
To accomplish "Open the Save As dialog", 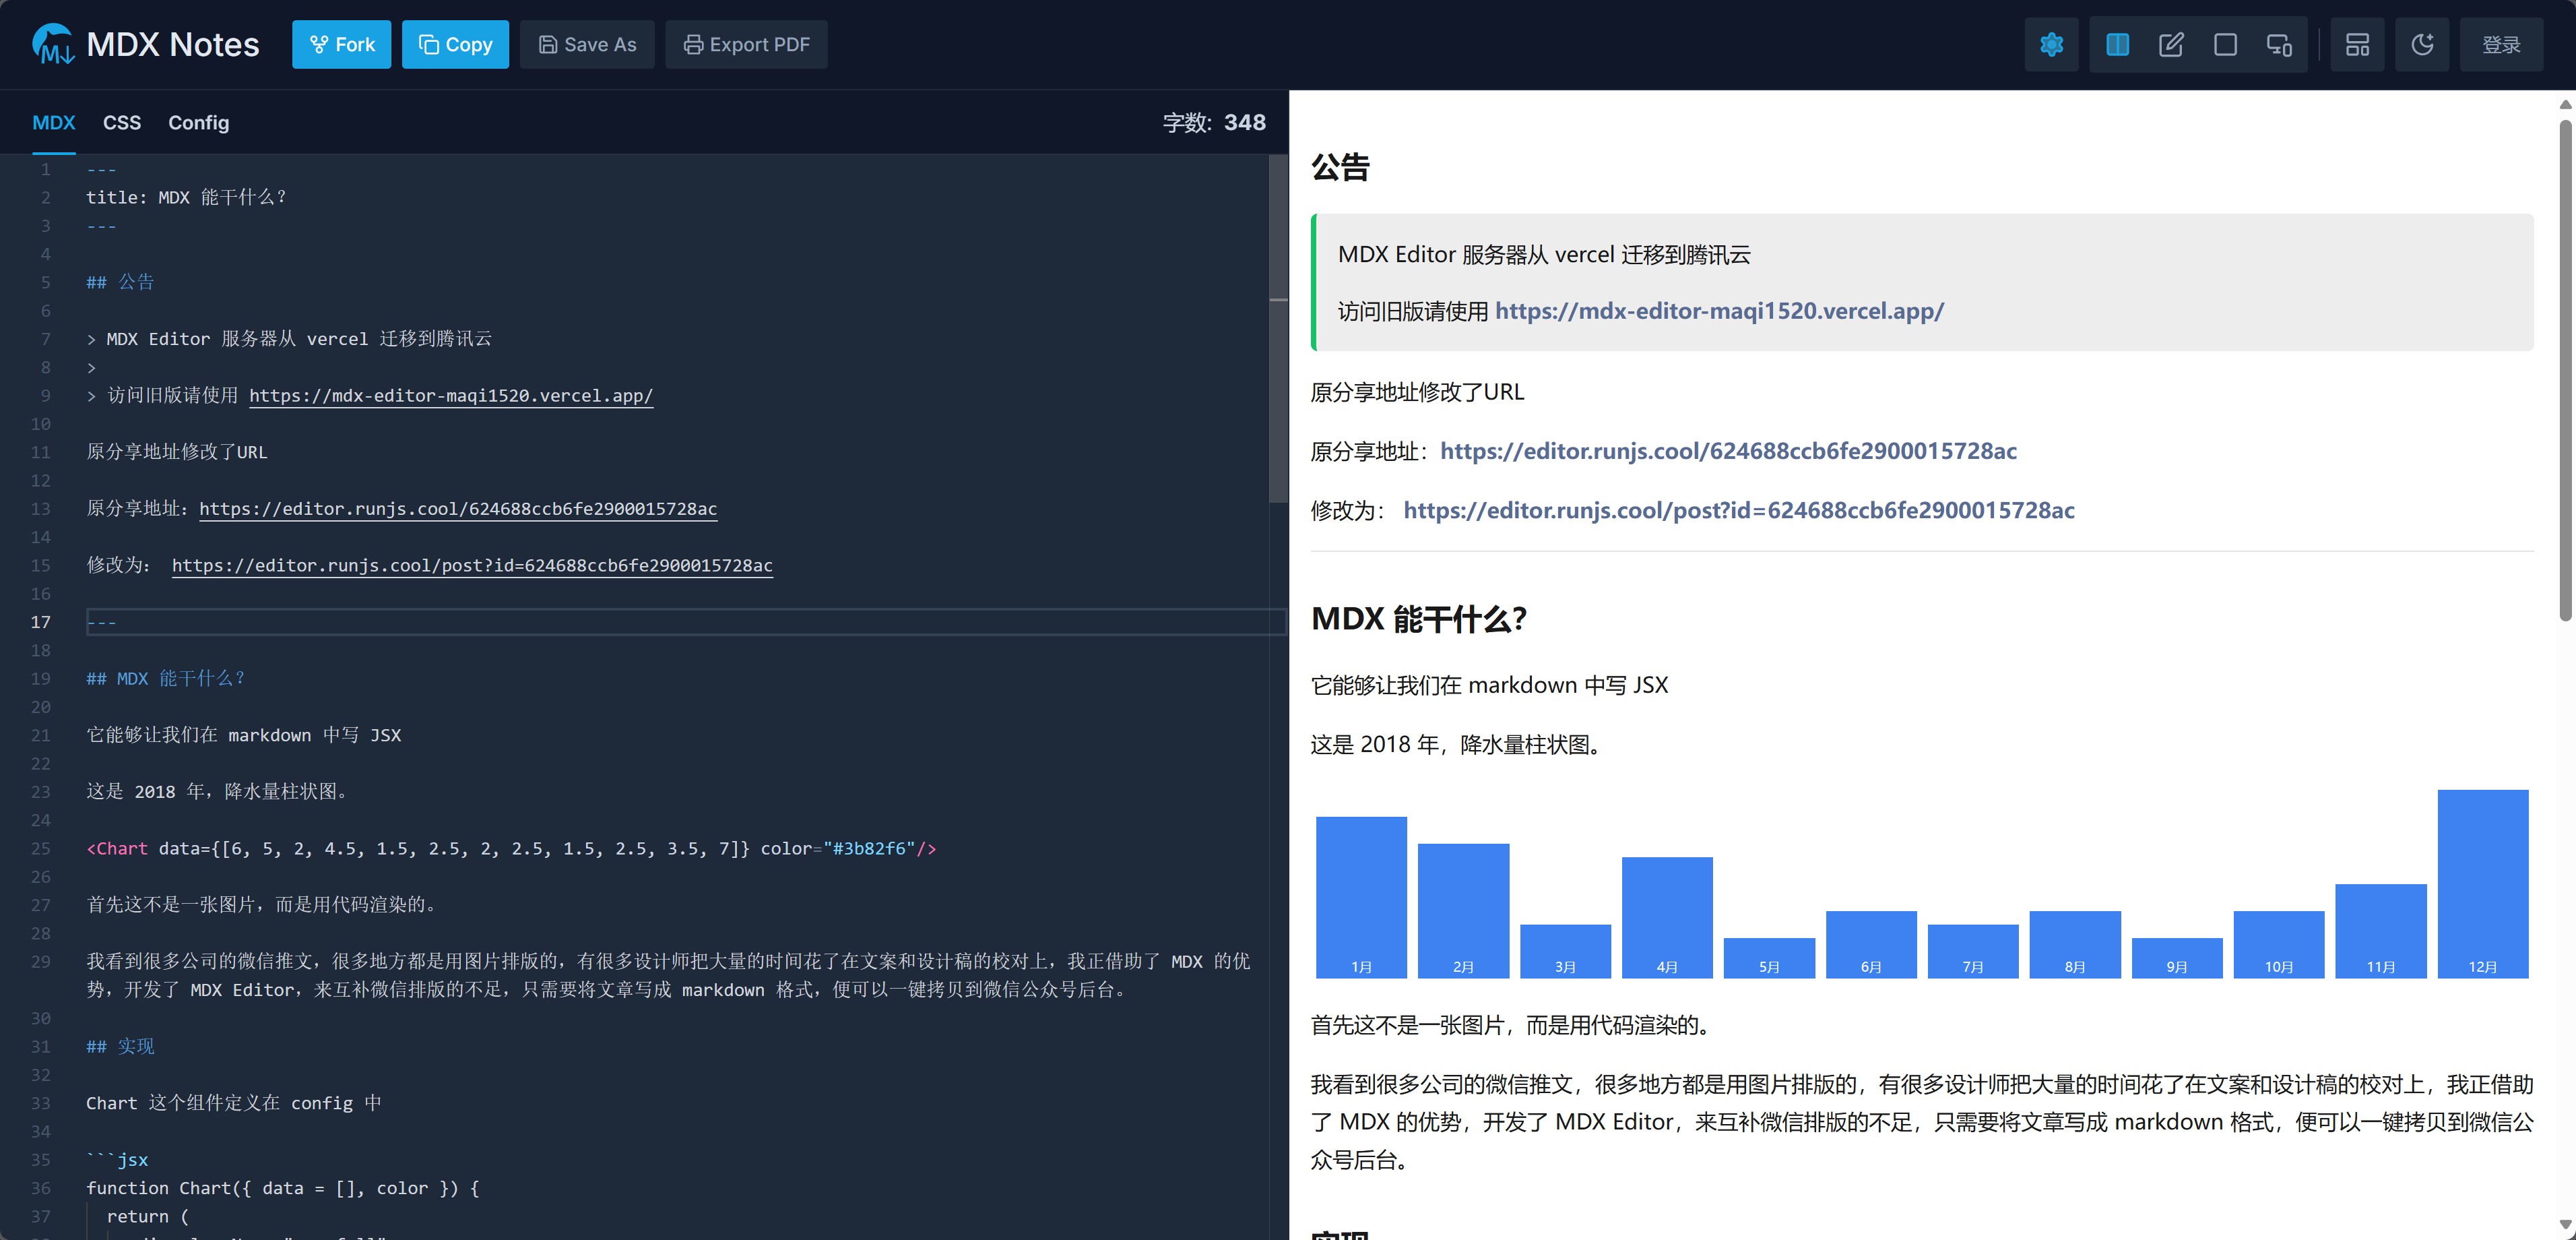I will point(588,44).
